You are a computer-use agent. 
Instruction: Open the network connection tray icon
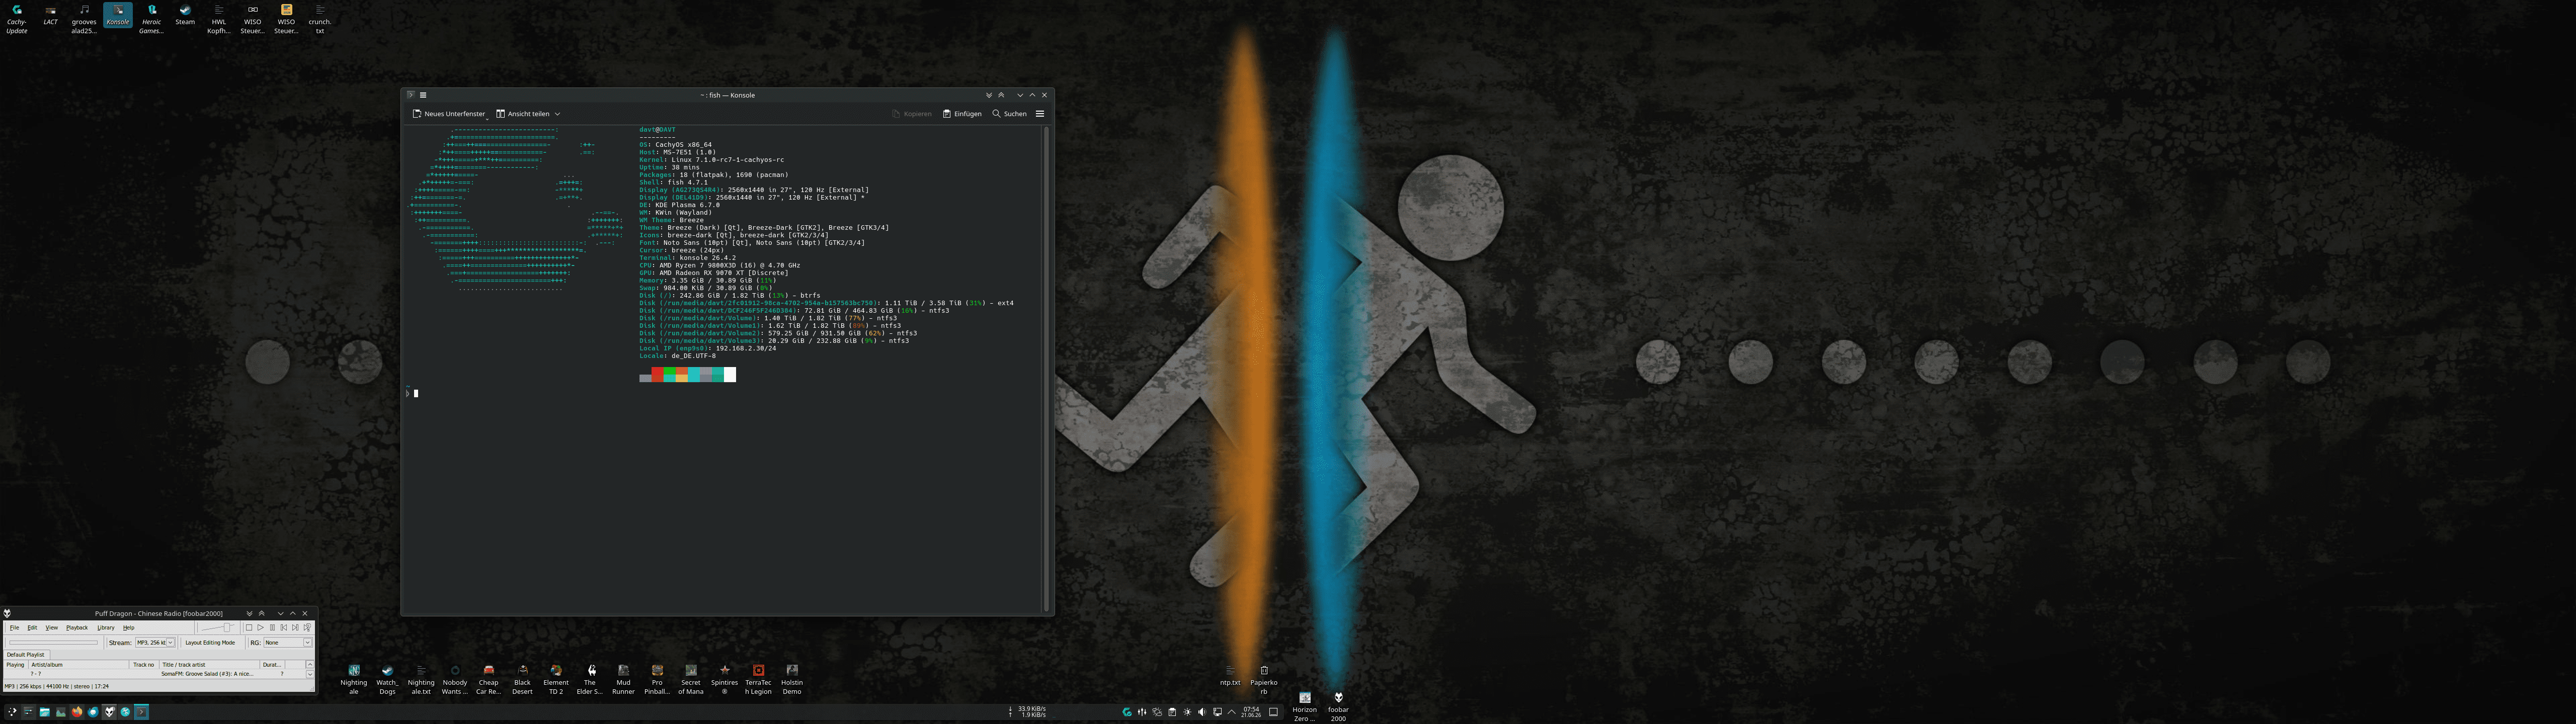click(x=1217, y=712)
